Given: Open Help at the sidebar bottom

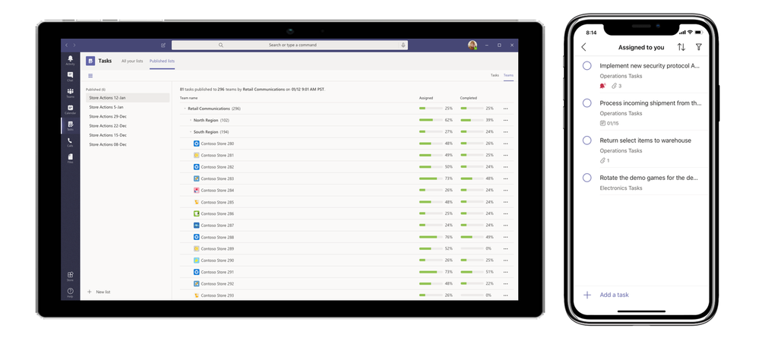Looking at the screenshot, I should pyautogui.click(x=70, y=292).
